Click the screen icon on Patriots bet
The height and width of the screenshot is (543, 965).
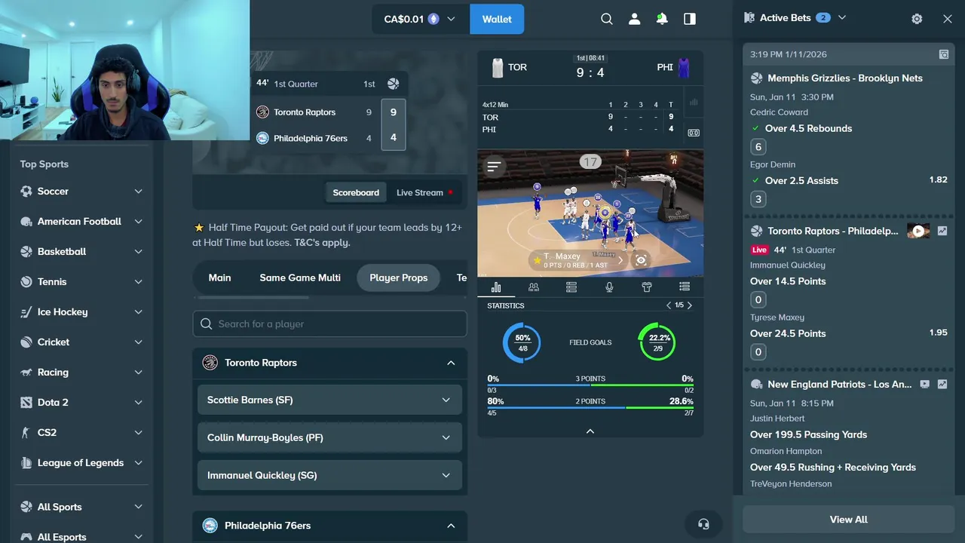pyautogui.click(x=924, y=384)
